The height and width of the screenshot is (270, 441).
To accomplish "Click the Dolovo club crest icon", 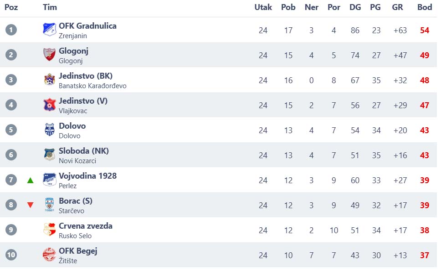I will pyautogui.click(x=49, y=130).
